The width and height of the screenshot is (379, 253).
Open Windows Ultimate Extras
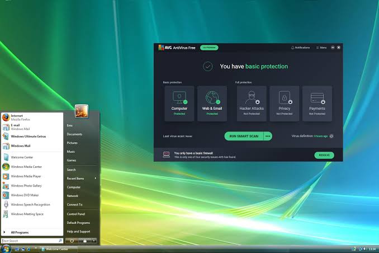[32, 137]
